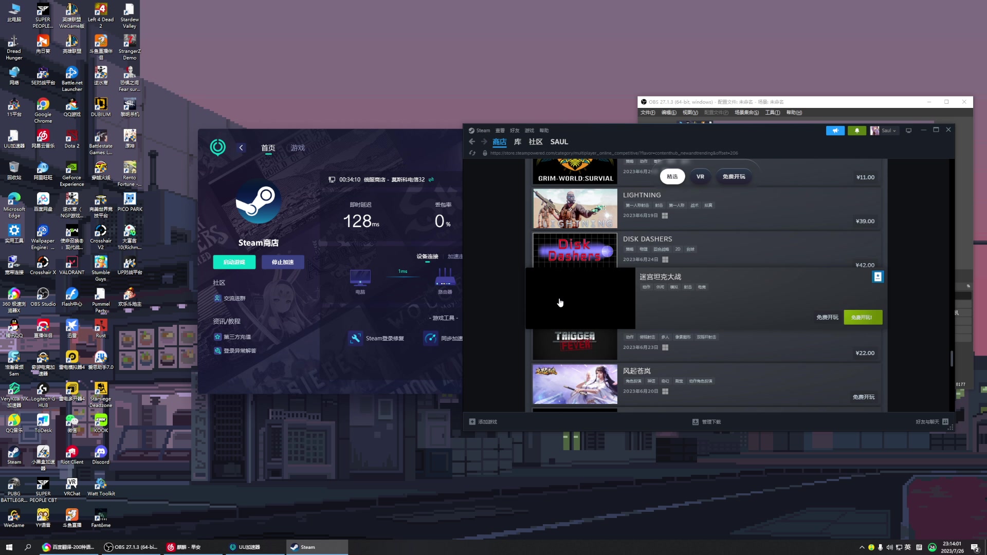
Task: Switch to 社区 tab in Steam
Action: (536, 142)
